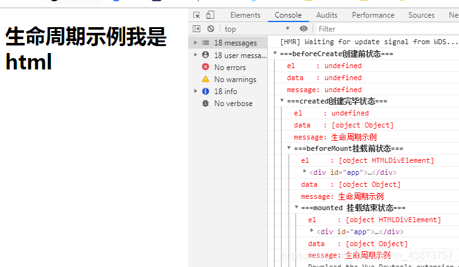Click 'el : undefined' under beforeCreate
The height and width of the screenshot is (267, 459).
(324, 66)
